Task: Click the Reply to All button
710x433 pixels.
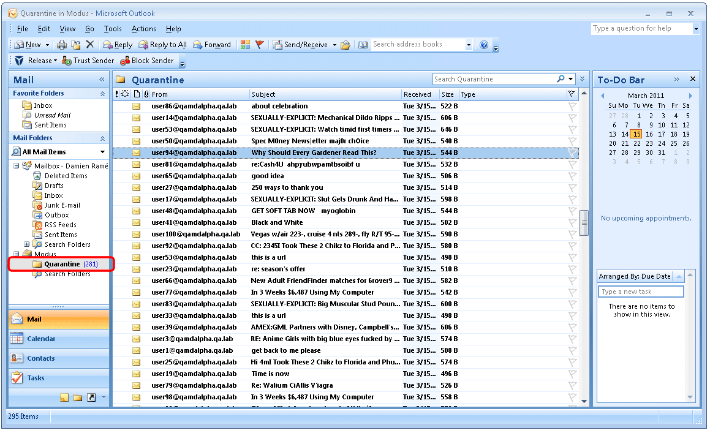Action: pos(162,45)
